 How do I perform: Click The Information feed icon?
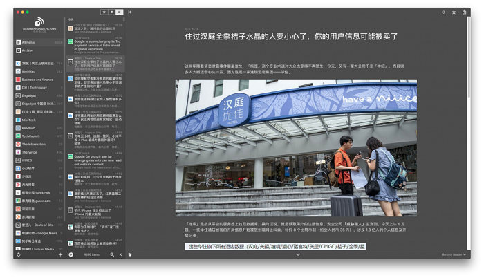tap(18, 145)
